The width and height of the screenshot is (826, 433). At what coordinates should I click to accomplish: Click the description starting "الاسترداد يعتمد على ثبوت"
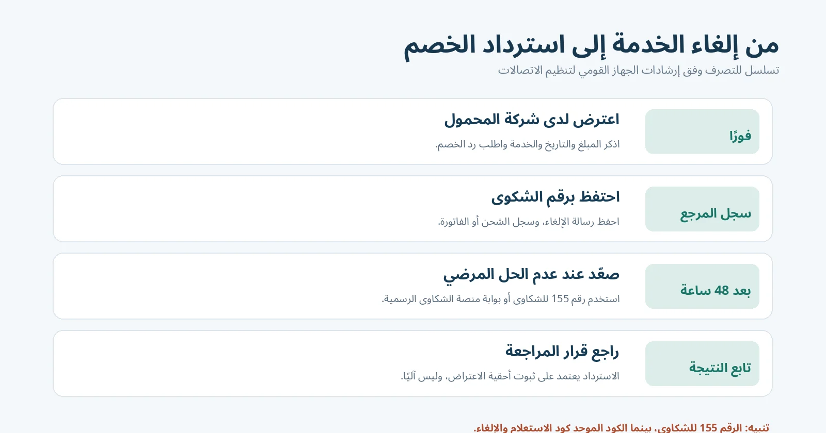point(510,376)
